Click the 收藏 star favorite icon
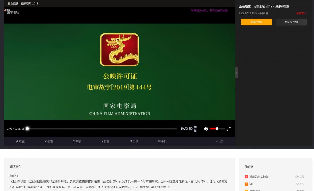This screenshot has height=191, width=314. coord(17,141)
